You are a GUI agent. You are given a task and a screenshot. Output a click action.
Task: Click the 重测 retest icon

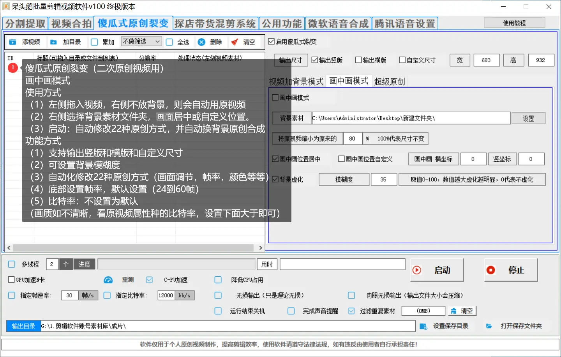pos(108,279)
